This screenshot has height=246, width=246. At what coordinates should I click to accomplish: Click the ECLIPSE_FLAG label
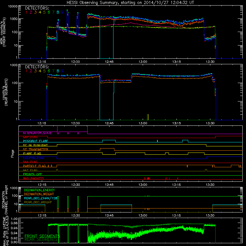tap(34, 158)
